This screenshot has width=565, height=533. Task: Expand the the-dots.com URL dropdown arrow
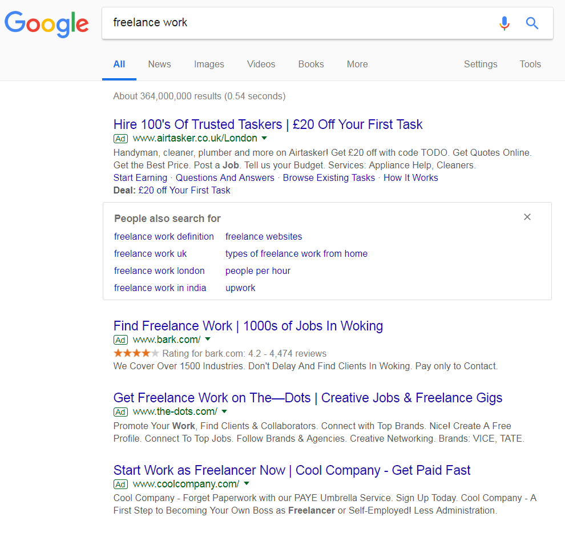tap(224, 411)
